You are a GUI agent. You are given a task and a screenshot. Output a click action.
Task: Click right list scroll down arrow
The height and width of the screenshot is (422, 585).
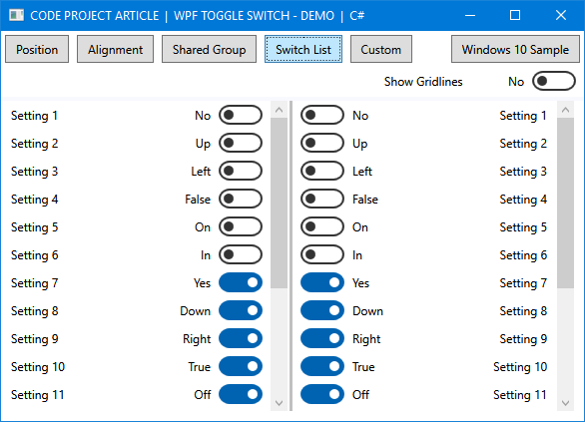[566, 403]
